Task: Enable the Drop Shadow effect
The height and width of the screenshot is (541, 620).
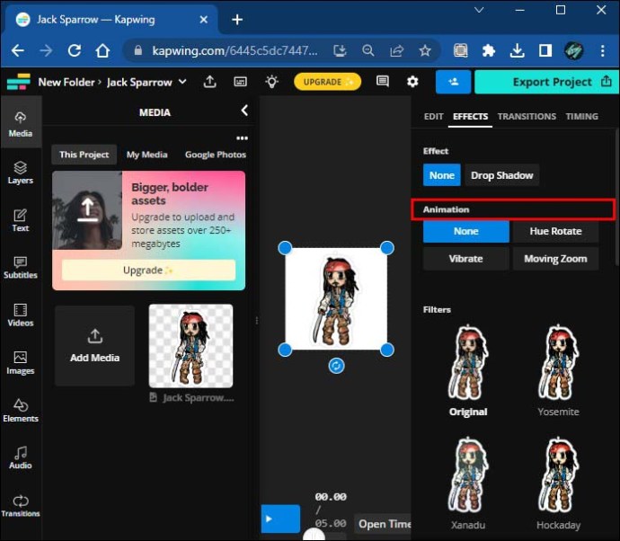Action: point(501,175)
